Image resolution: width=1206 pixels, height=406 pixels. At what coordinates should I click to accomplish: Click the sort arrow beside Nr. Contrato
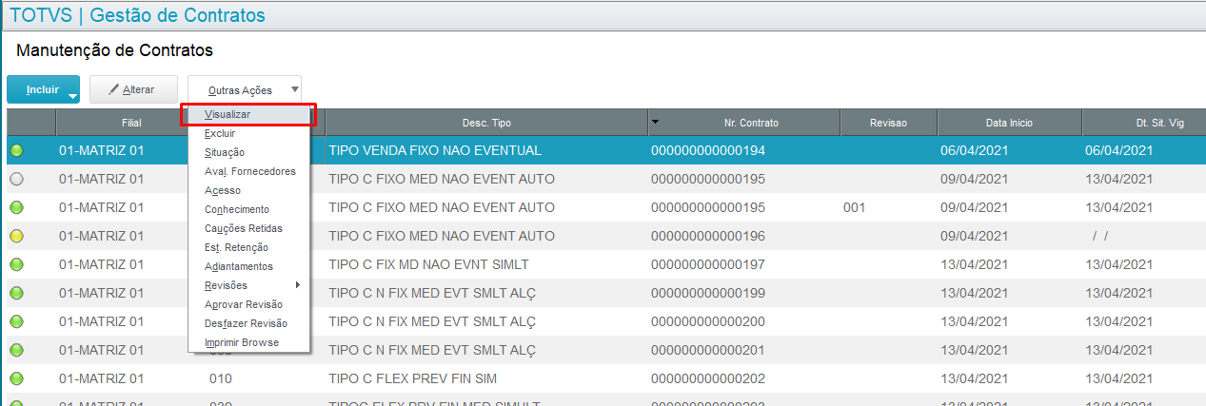coord(655,123)
